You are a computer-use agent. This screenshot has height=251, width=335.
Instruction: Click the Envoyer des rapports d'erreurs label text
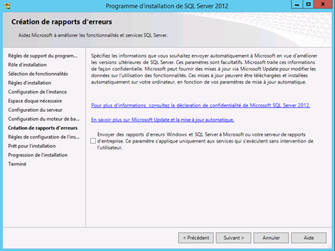pos(205,141)
